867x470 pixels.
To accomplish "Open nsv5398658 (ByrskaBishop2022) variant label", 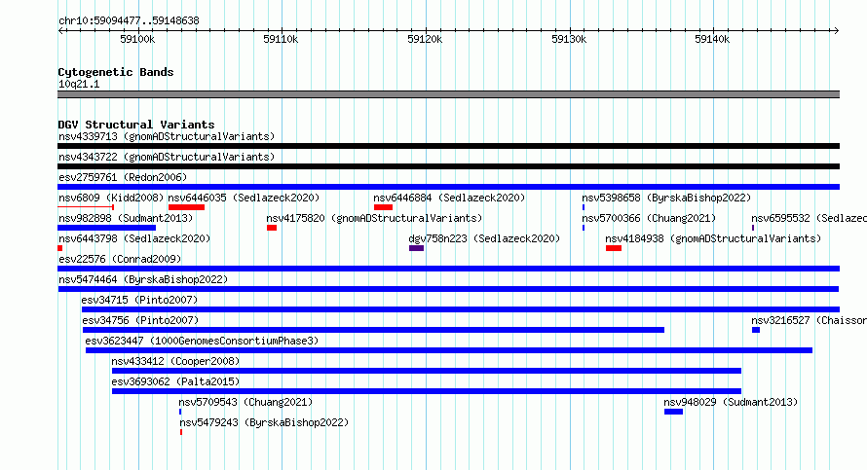I will coord(666,198).
